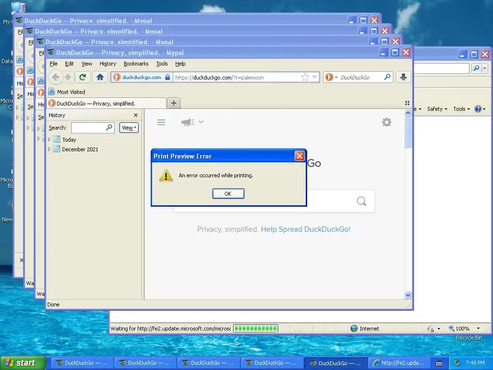Open the Bookmarks menu

[x=136, y=64]
